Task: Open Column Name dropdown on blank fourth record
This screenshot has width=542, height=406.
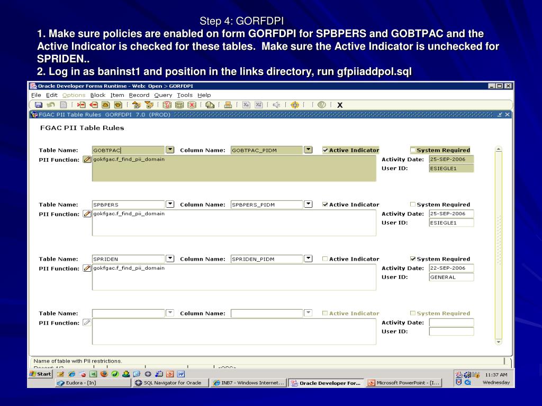Action: [x=309, y=313]
